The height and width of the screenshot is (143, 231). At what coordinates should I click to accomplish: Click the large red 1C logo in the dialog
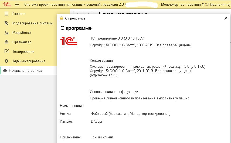click(69, 41)
